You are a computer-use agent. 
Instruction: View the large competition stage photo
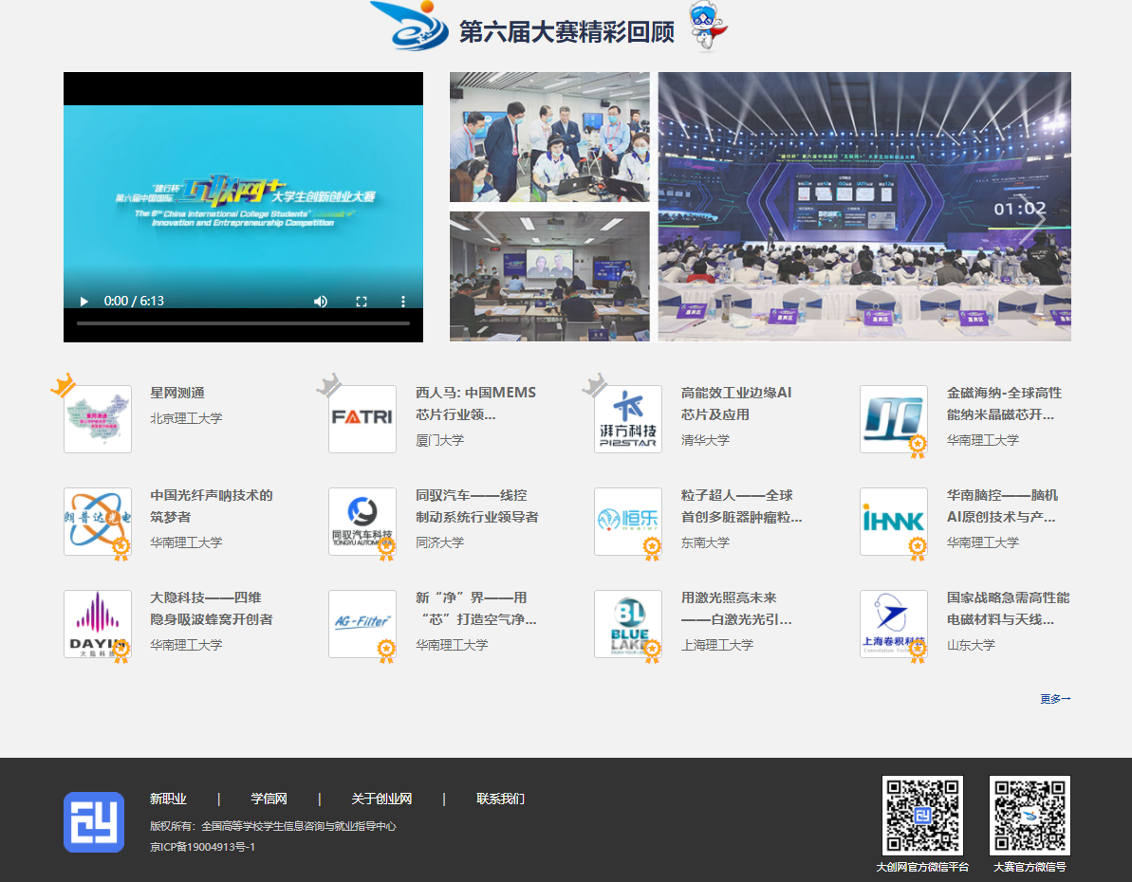[863, 206]
